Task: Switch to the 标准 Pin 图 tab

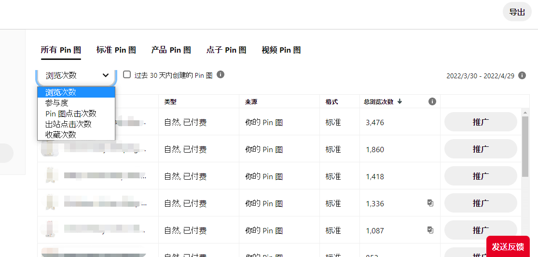Action: point(116,50)
